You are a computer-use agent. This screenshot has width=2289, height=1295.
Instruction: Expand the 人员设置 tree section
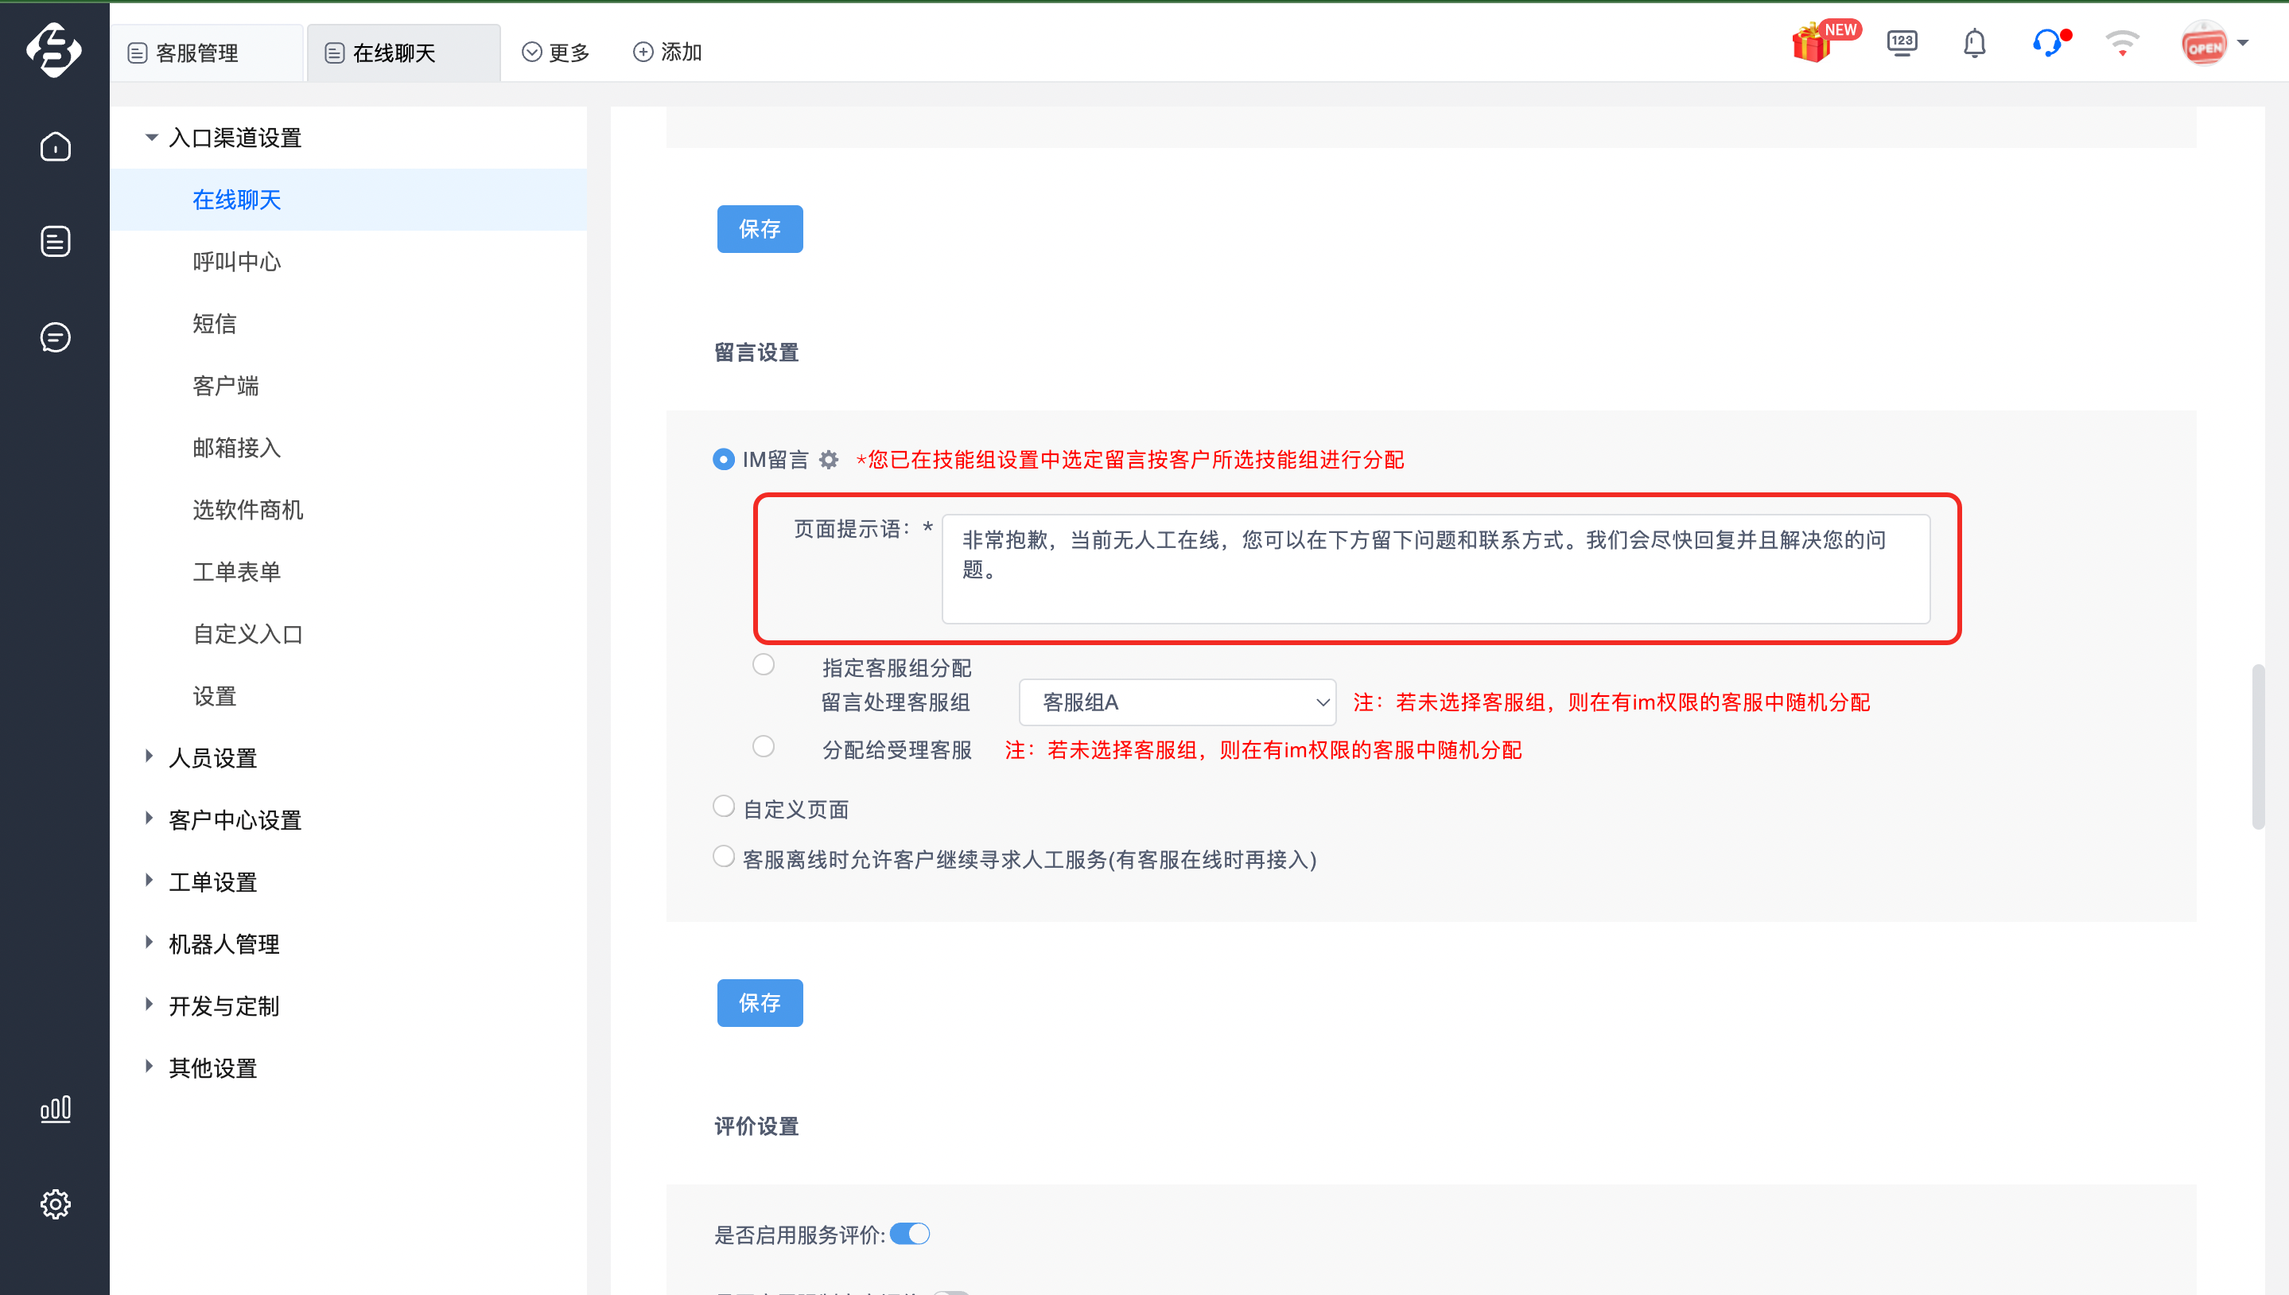pyautogui.click(x=213, y=758)
